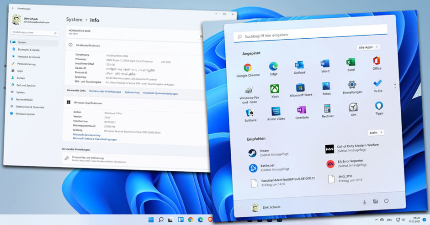Launch Brave browser from the taskbar
This screenshot has width=430, height=225.
pyautogui.click(x=210, y=220)
